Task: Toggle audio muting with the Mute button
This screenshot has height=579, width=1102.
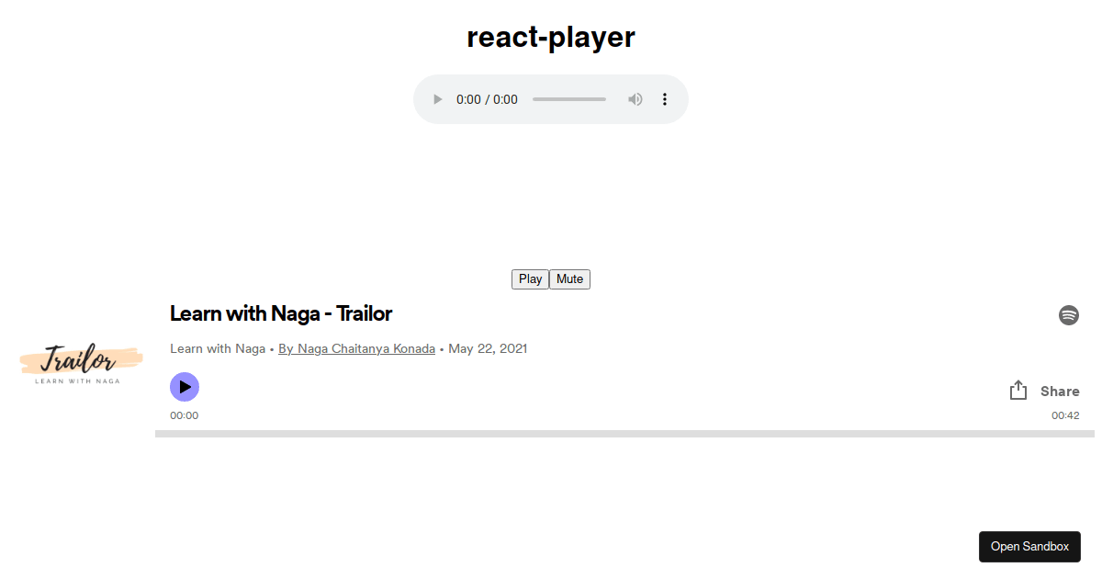Action: (569, 278)
